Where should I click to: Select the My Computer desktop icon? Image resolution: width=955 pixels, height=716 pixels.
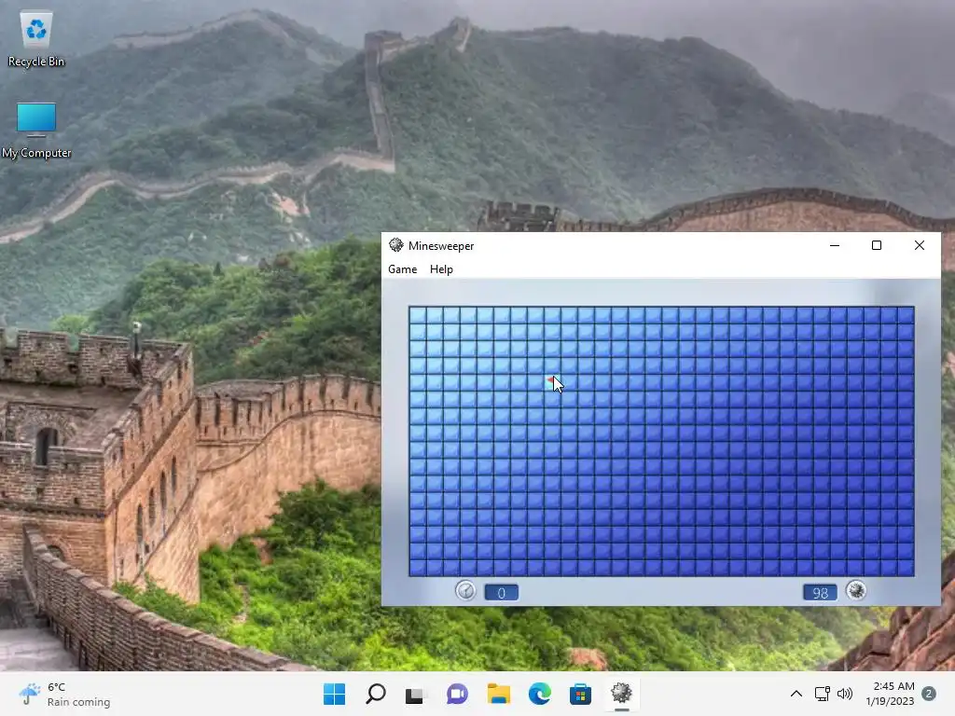click(x=36, y=131)
